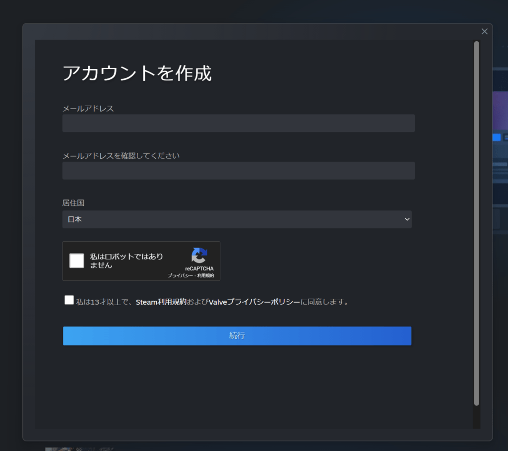
Task: Focus the メールアドレスを確認してください input field
Action: click(x=239, y=171)
